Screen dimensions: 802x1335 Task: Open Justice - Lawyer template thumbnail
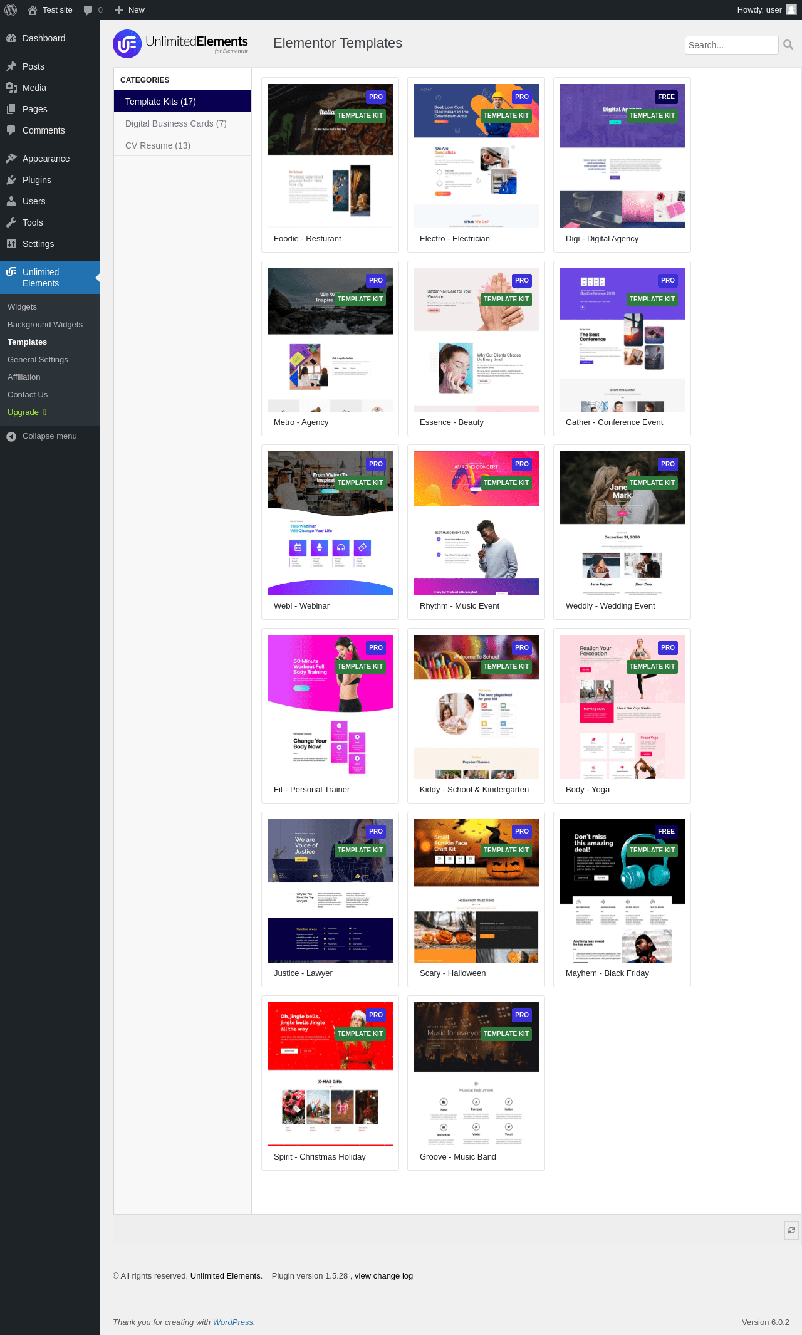pos(330,891)
